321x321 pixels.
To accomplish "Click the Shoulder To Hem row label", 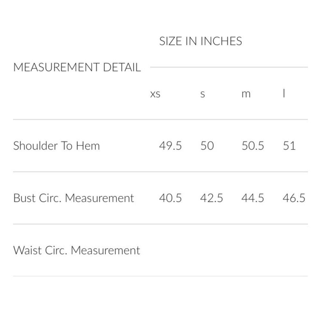I will pyautogui.click(x=56, y=146).
